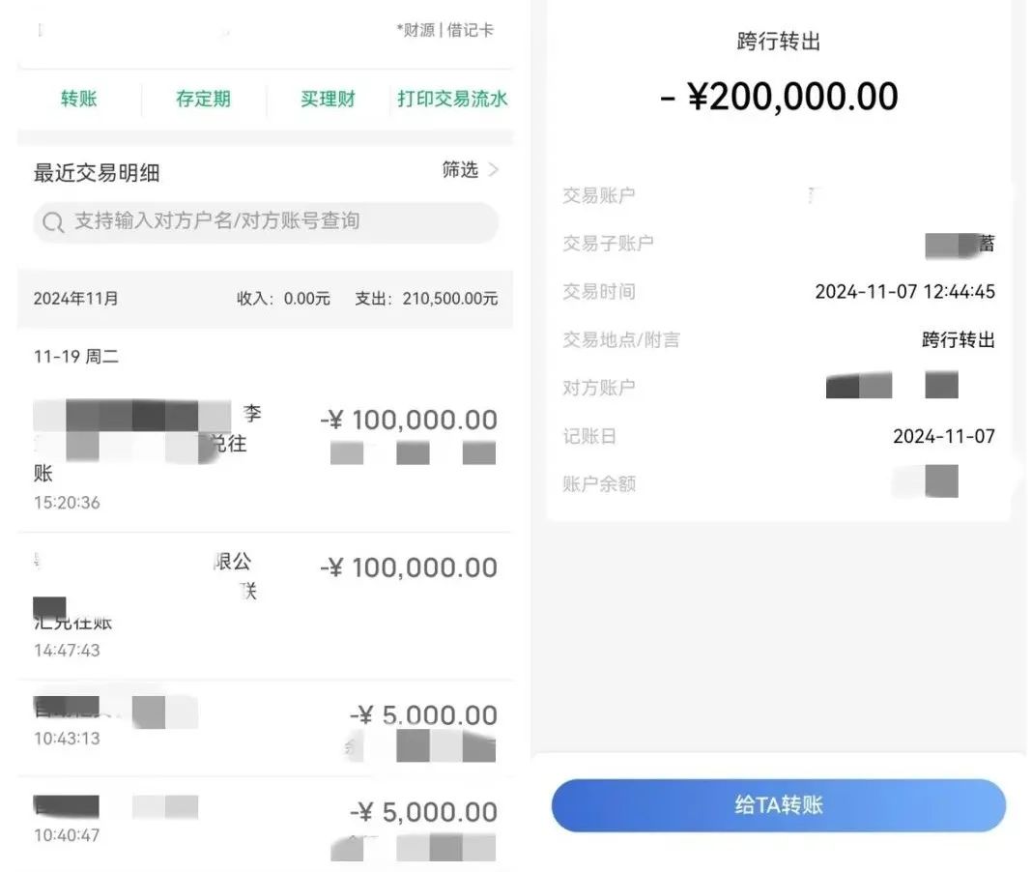1032x872 pixels.
Task: Tap the 转账 transfer shortcut
Action: [x=79, y=100]
